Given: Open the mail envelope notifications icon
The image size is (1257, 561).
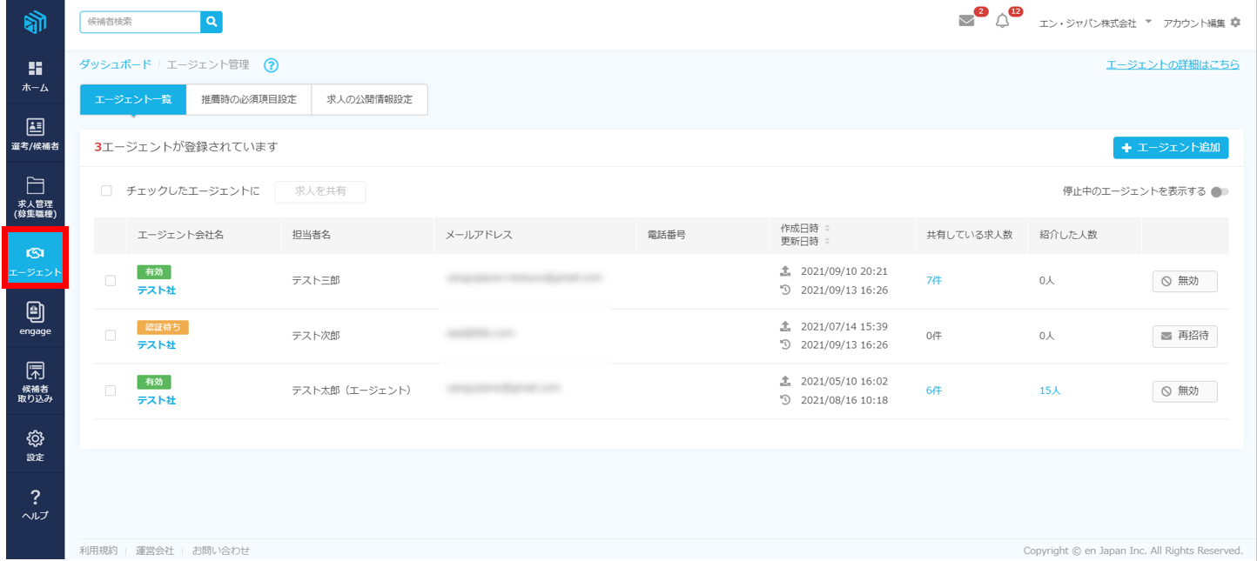Looking at the screenshot, I should pyautogui.click(x=966, y=22).
